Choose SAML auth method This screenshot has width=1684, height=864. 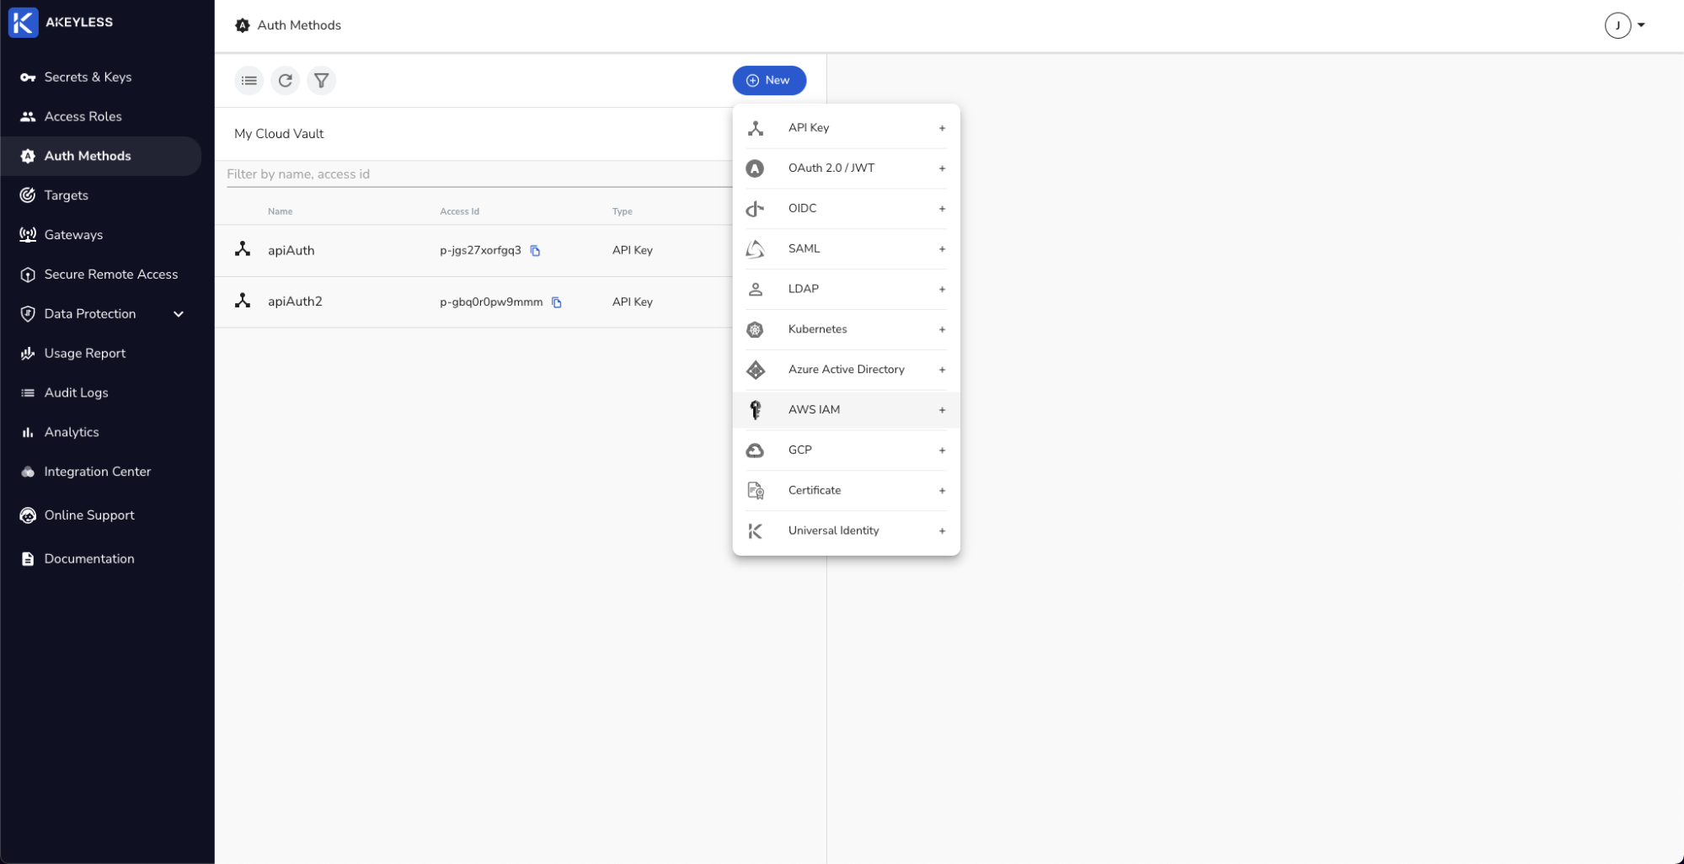[846, 249]
